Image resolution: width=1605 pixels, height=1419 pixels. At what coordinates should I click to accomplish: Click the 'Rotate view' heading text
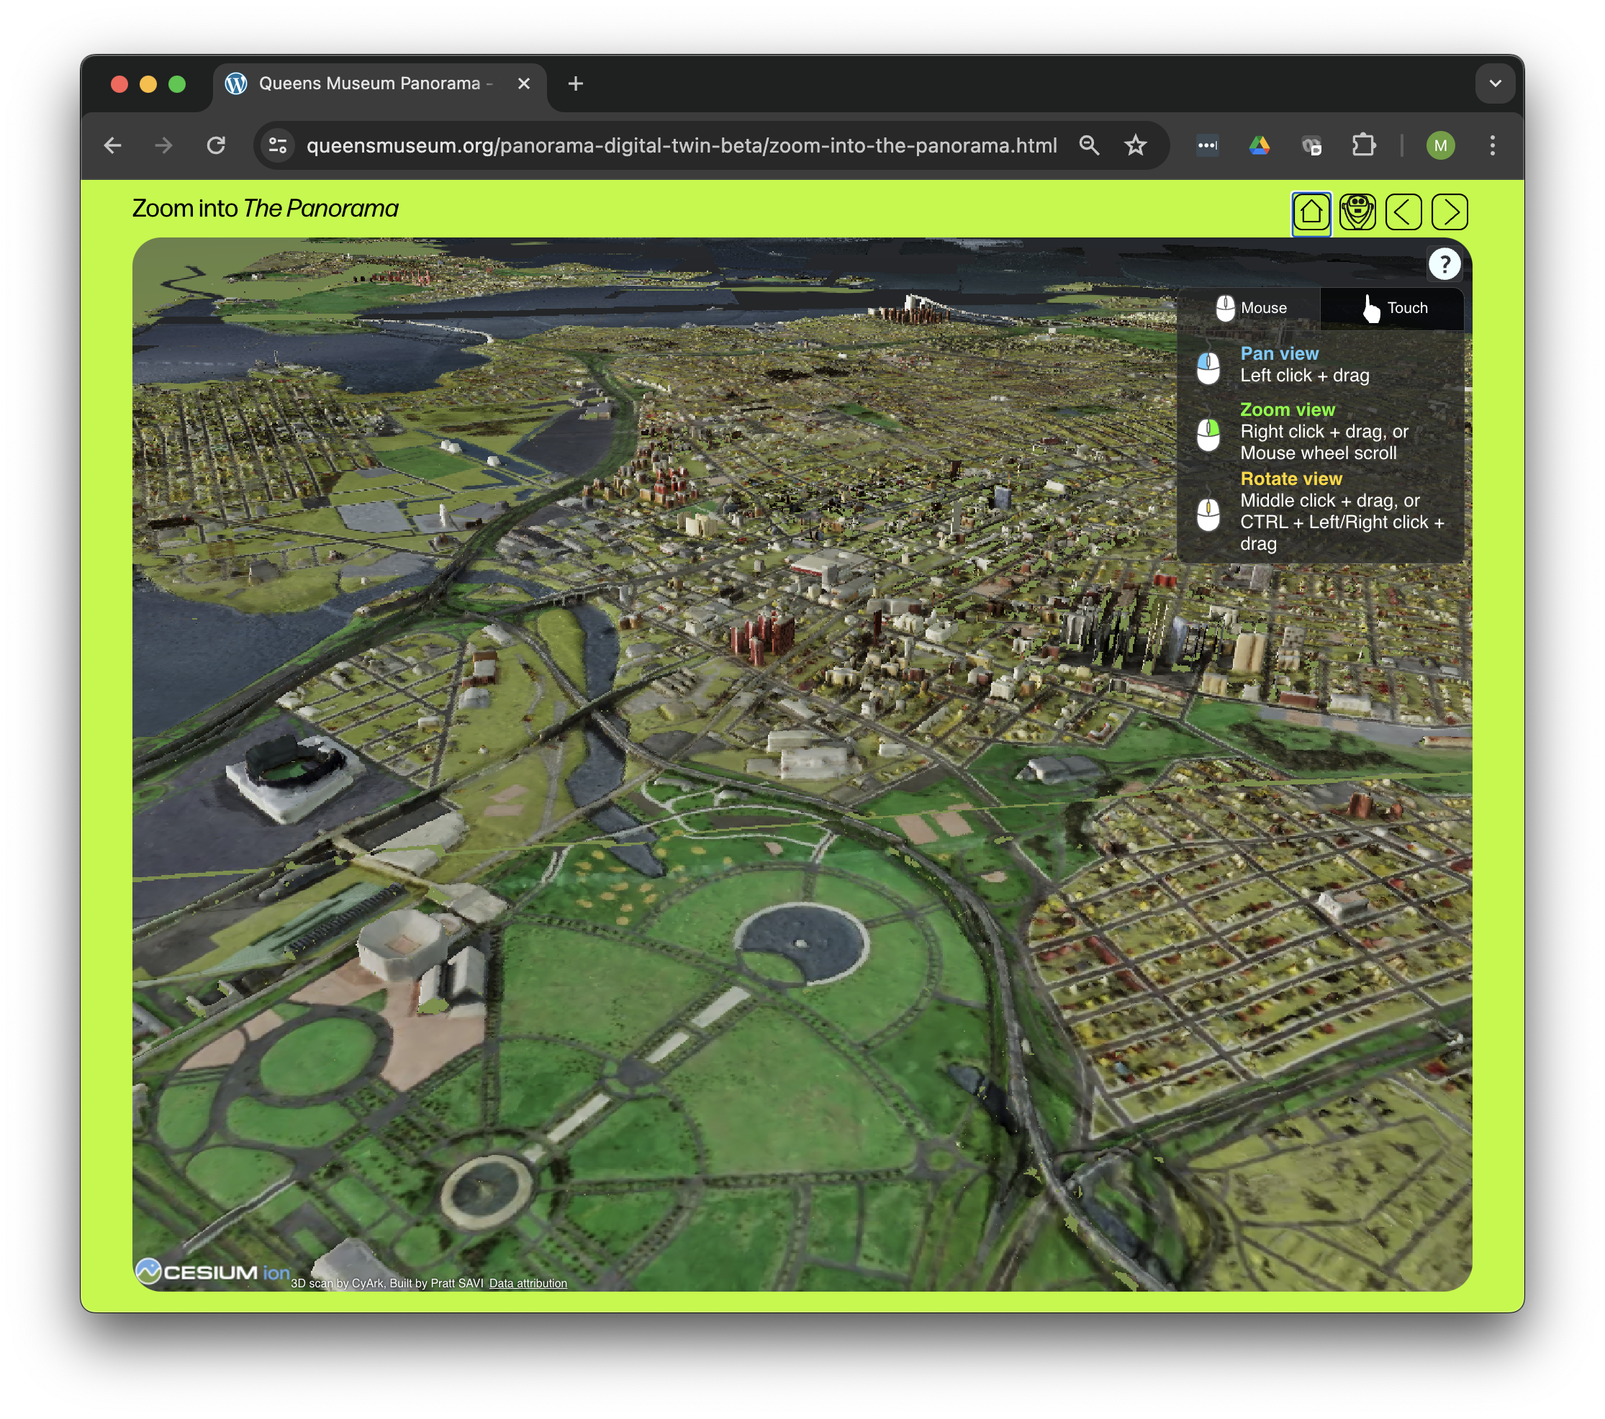point(1291,479)
